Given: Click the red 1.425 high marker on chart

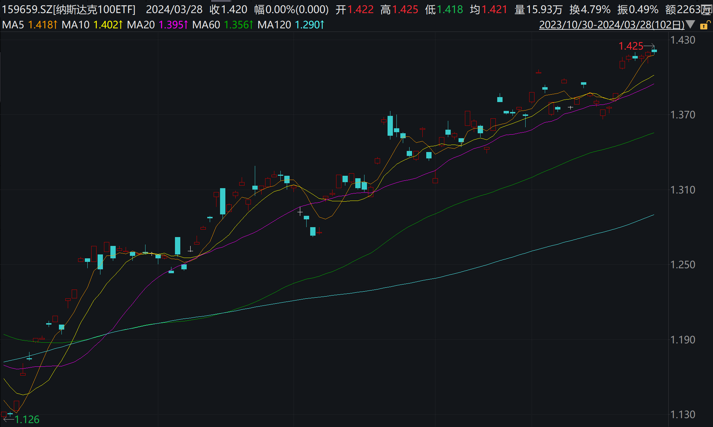Looking at the screenshot, I should click(631, 46).
